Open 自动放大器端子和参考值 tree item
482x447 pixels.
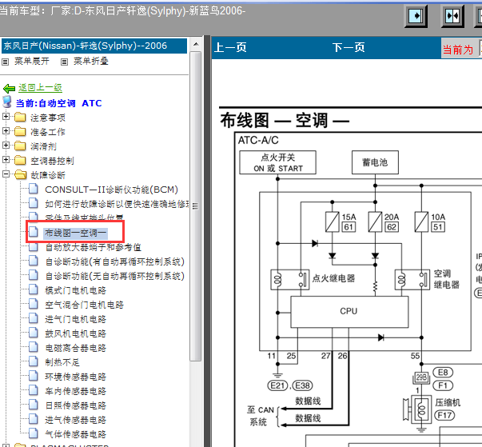pos(94,247)
